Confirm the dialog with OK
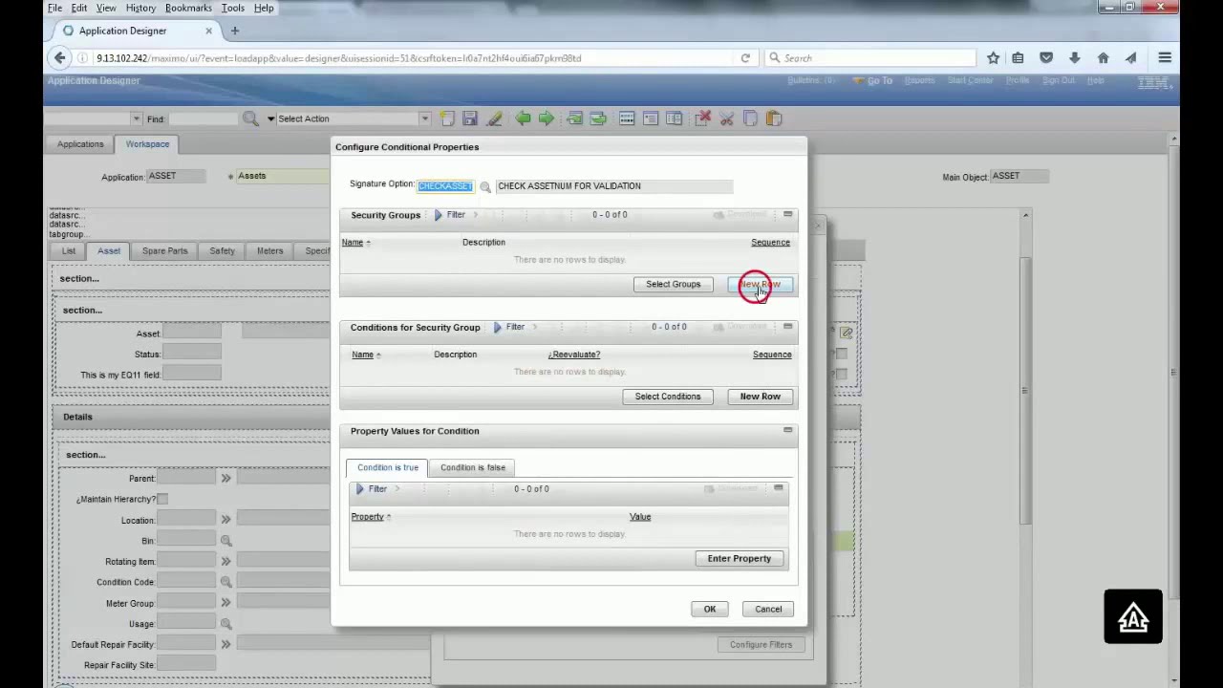Screen dimensions: 1223x688 click(x=710, y=609)
